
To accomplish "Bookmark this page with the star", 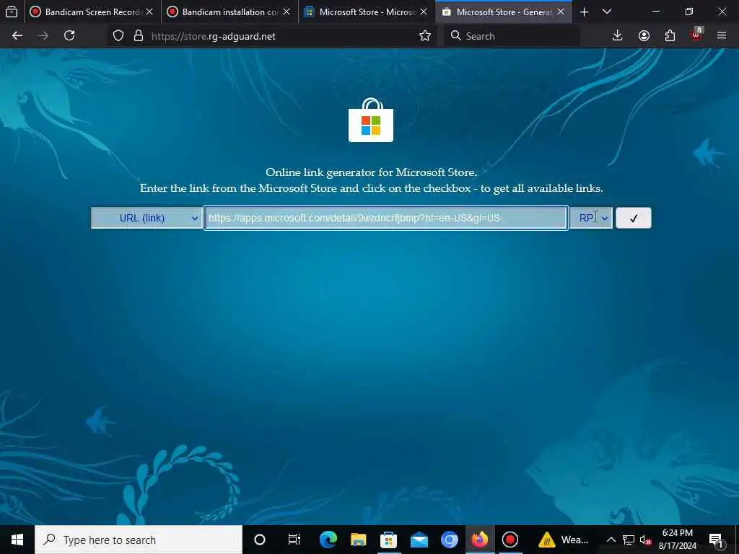I will point(424,36).
